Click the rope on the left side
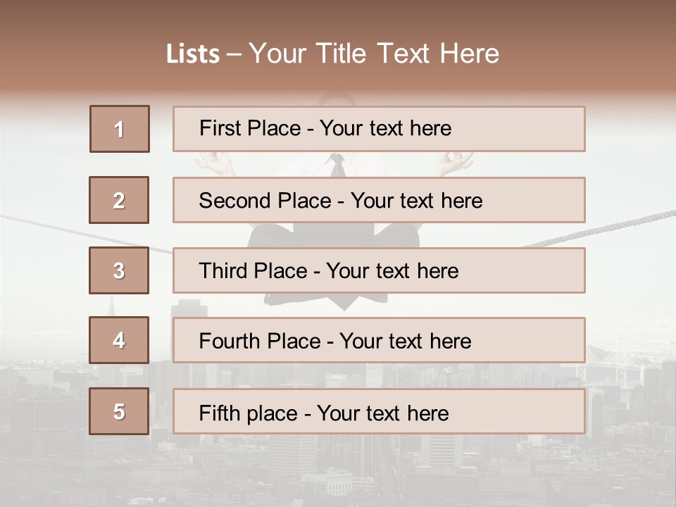Screen dimensions: 676x507 86,234
